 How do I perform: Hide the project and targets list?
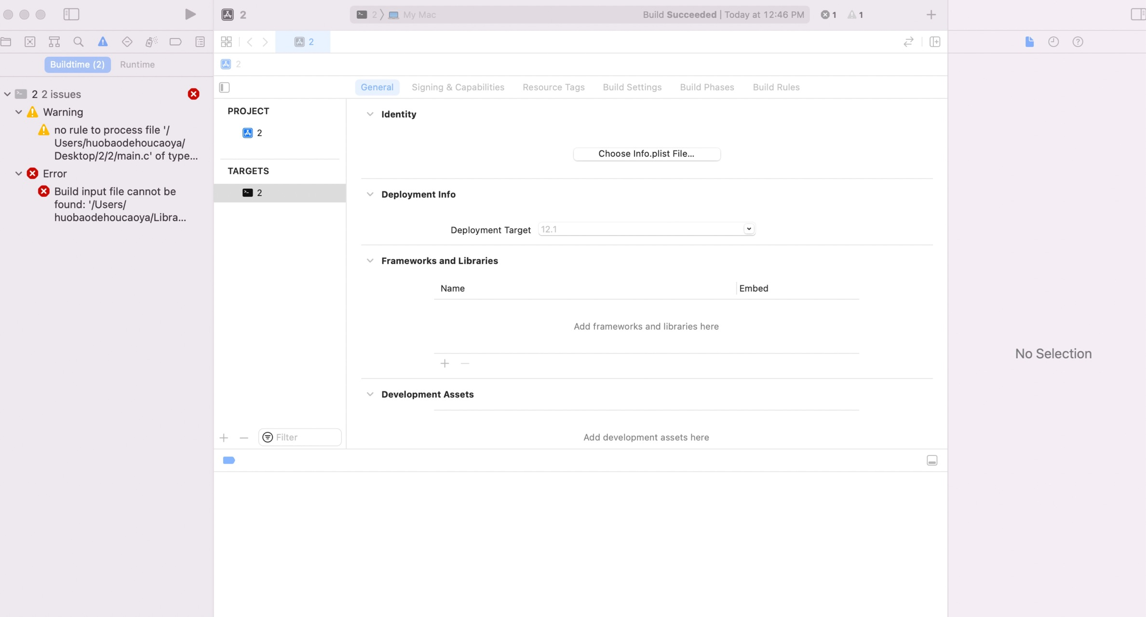click(225, 87)
